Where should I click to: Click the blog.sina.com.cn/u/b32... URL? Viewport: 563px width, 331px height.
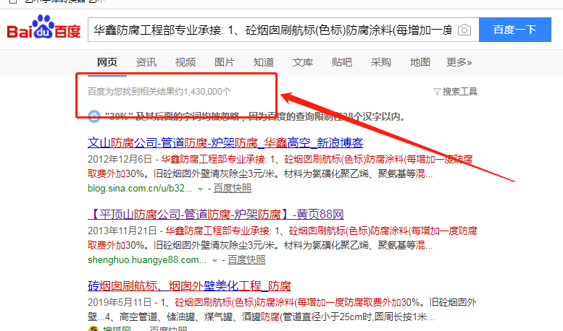[x=140, y=188]
